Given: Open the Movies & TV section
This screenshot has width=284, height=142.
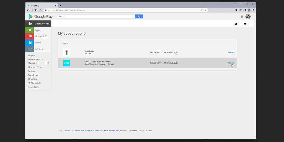Looking at the screenshot, I should 41,36.
